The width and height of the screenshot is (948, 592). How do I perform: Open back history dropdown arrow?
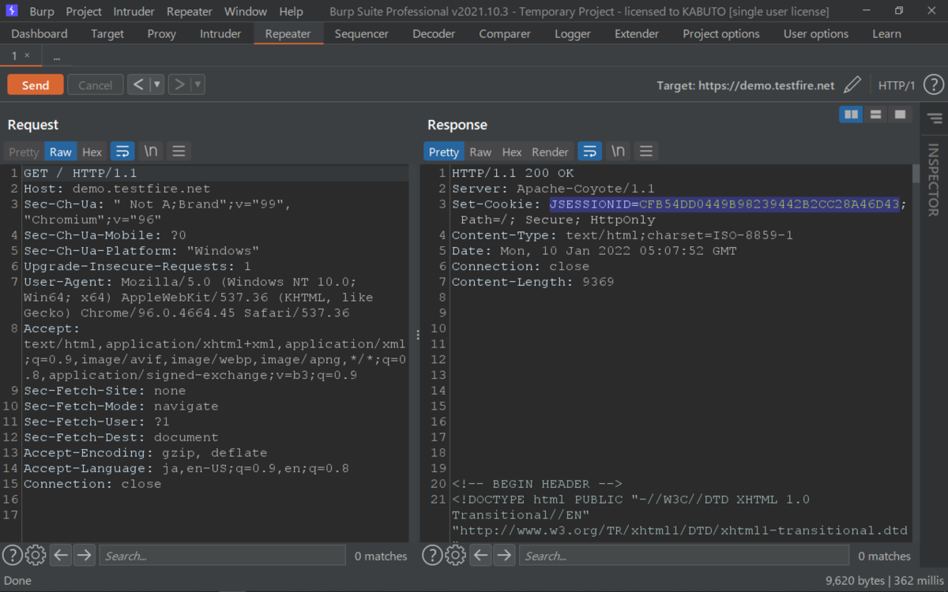click(x=157, y=84)
